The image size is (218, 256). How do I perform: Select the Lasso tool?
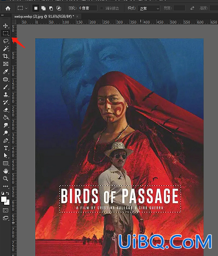5,41
